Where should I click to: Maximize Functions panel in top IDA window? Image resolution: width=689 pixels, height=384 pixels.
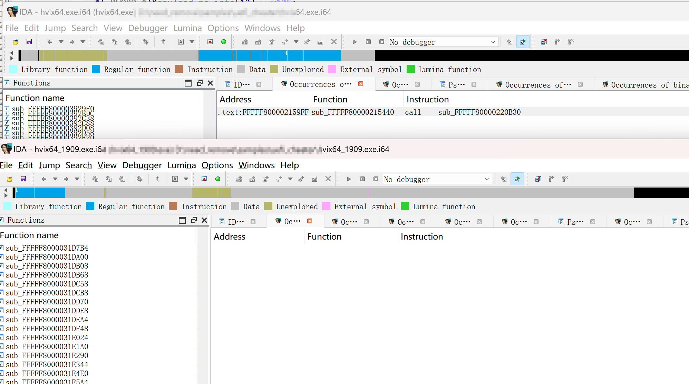click(188, 83)
